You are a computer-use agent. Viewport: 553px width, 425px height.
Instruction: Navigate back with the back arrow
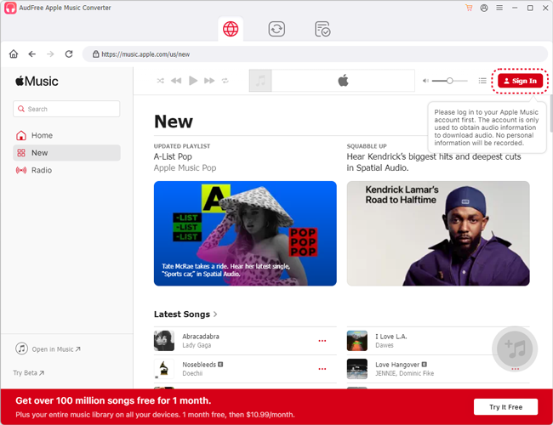click(x=32, y=54)
